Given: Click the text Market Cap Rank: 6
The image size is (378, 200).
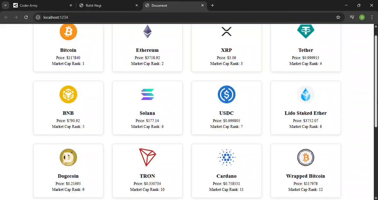Looking at the screenshot, I should coord(147,127).
